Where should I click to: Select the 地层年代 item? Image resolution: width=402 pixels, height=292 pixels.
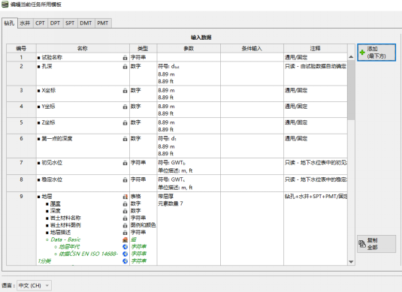click(69, 246)
